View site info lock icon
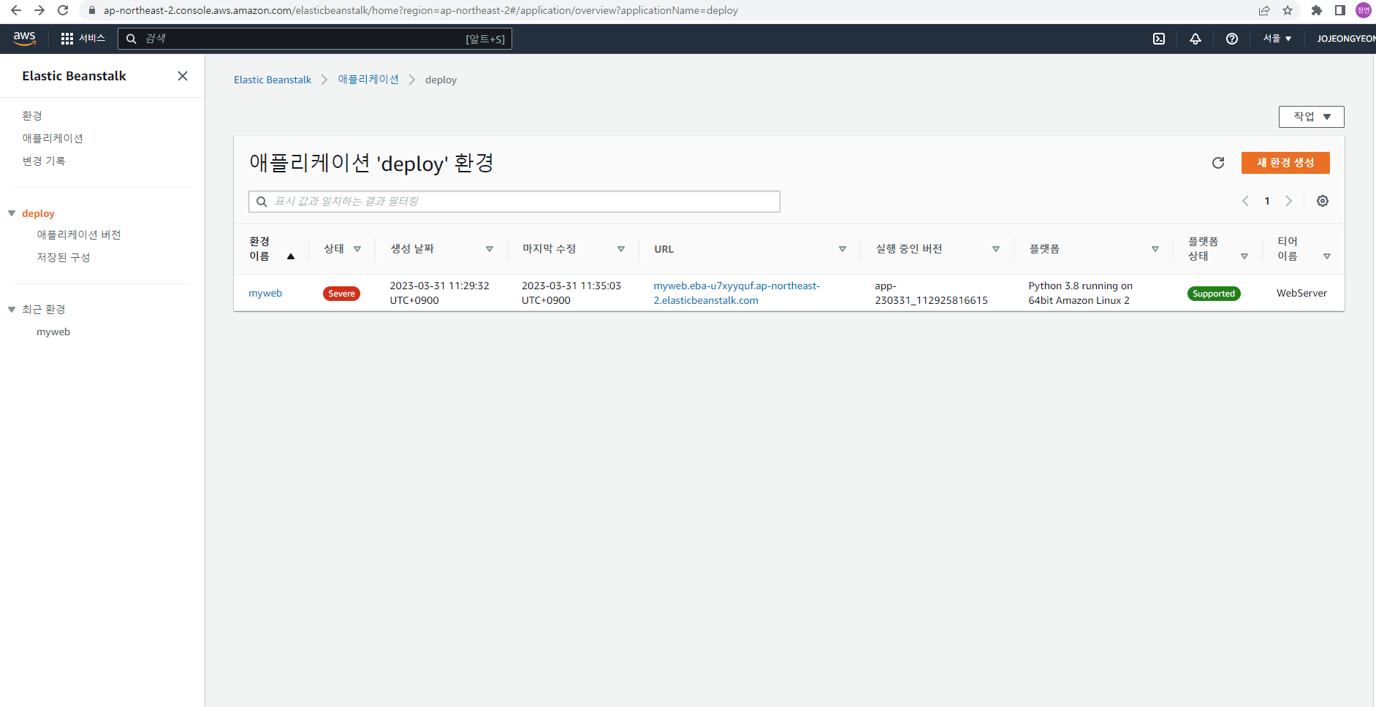Screen dimensions: 1376x707 [92, 10]
